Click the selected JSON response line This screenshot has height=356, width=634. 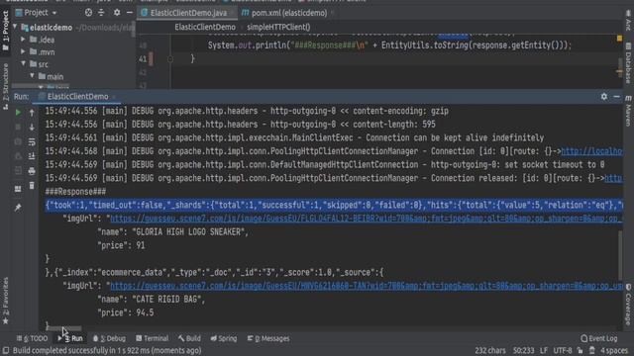tap(334, 205)
